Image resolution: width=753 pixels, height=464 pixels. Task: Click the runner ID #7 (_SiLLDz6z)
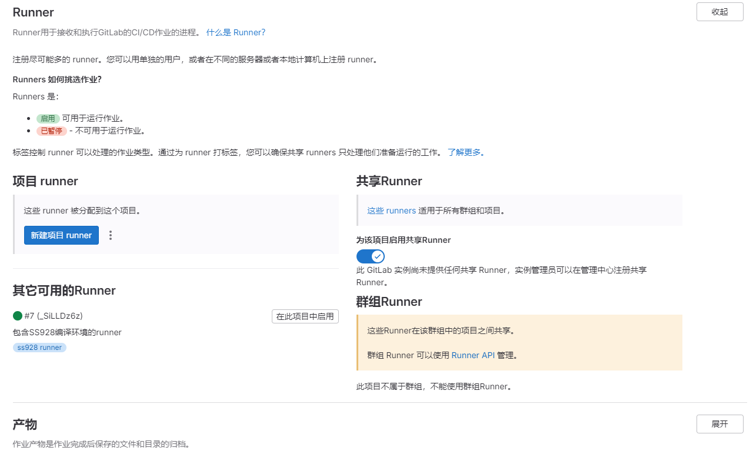click(x=54, y=316)
